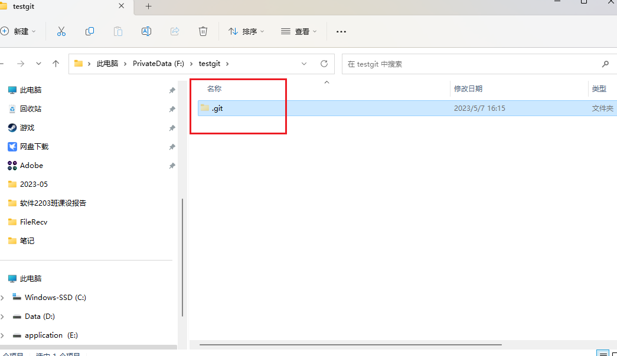Screen dimensions: 617x356
Task: Click testgit in the address breadcrumb
Action: pyautogui.click(x=210, y=64)
